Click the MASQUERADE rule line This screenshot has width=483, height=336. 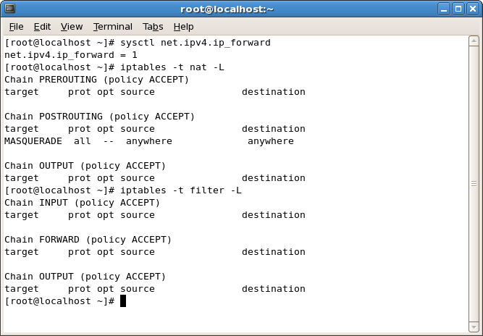tap(149, 141)
